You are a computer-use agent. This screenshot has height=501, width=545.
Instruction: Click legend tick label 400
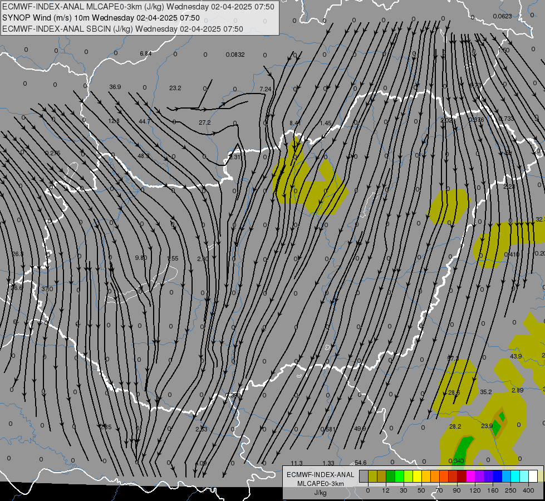click(x=528, y=490)
